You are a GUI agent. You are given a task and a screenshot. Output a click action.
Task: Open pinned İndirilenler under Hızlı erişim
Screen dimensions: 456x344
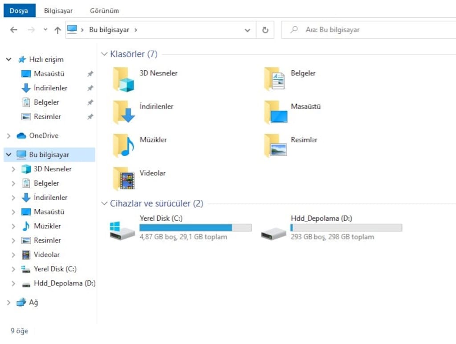50,88
